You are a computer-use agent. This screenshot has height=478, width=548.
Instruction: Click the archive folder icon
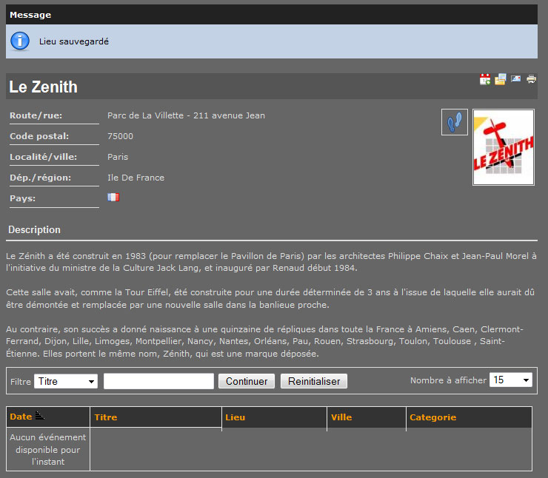coord(500,79)
